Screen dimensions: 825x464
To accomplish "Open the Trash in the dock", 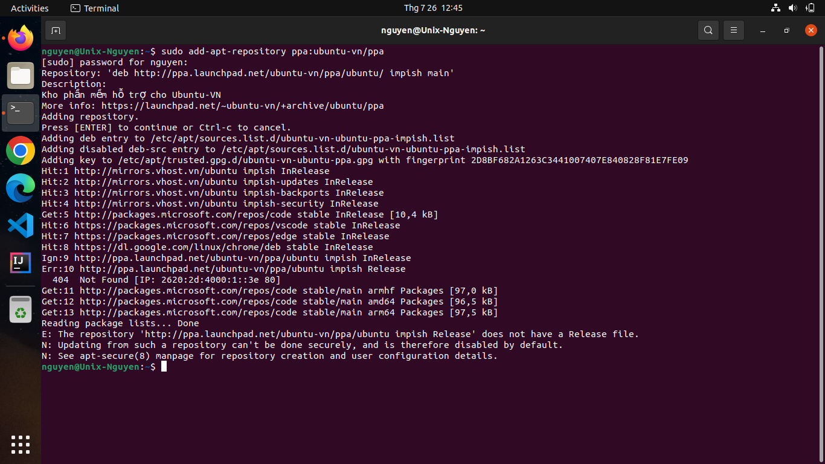I will click(21, 309).
